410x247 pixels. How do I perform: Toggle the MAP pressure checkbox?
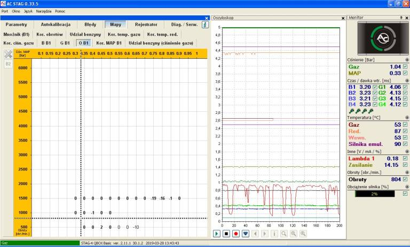(x=405, y=73)
